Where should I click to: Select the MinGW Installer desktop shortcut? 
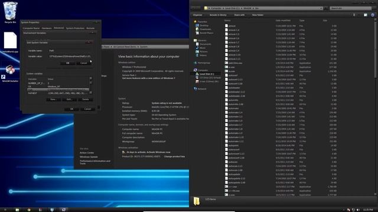[10, 73]
